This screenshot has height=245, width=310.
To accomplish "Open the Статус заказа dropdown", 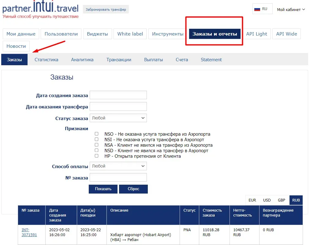I will click(118, 118).
